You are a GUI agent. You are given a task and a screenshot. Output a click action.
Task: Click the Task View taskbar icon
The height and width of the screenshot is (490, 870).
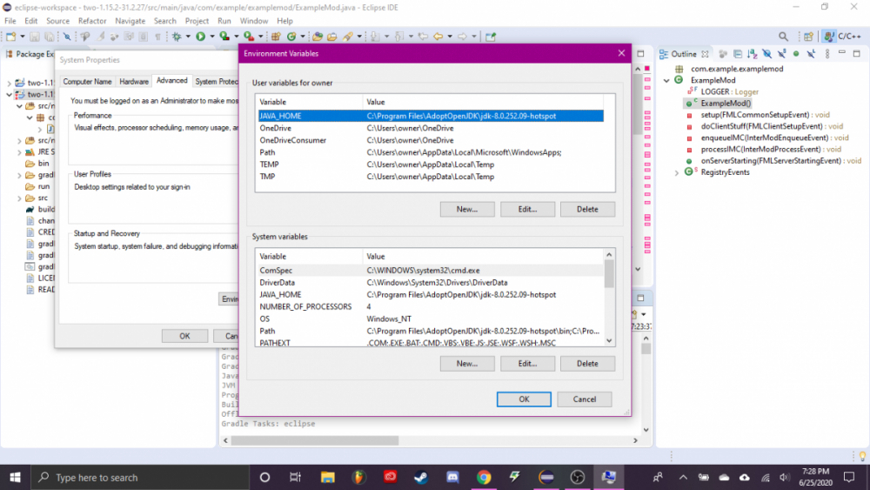(x=295, y=477)
